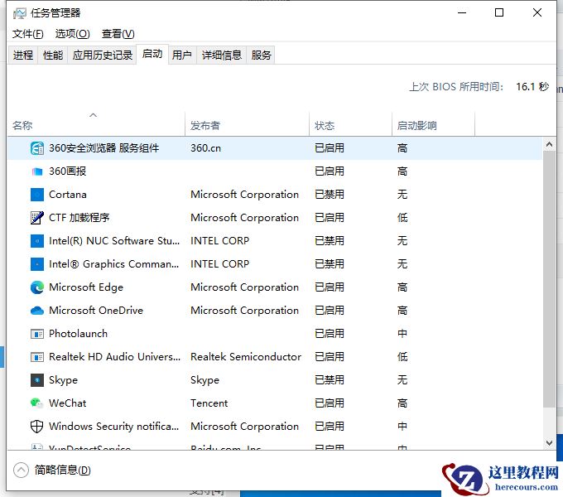Select the Cortana row name

[68, 195]
